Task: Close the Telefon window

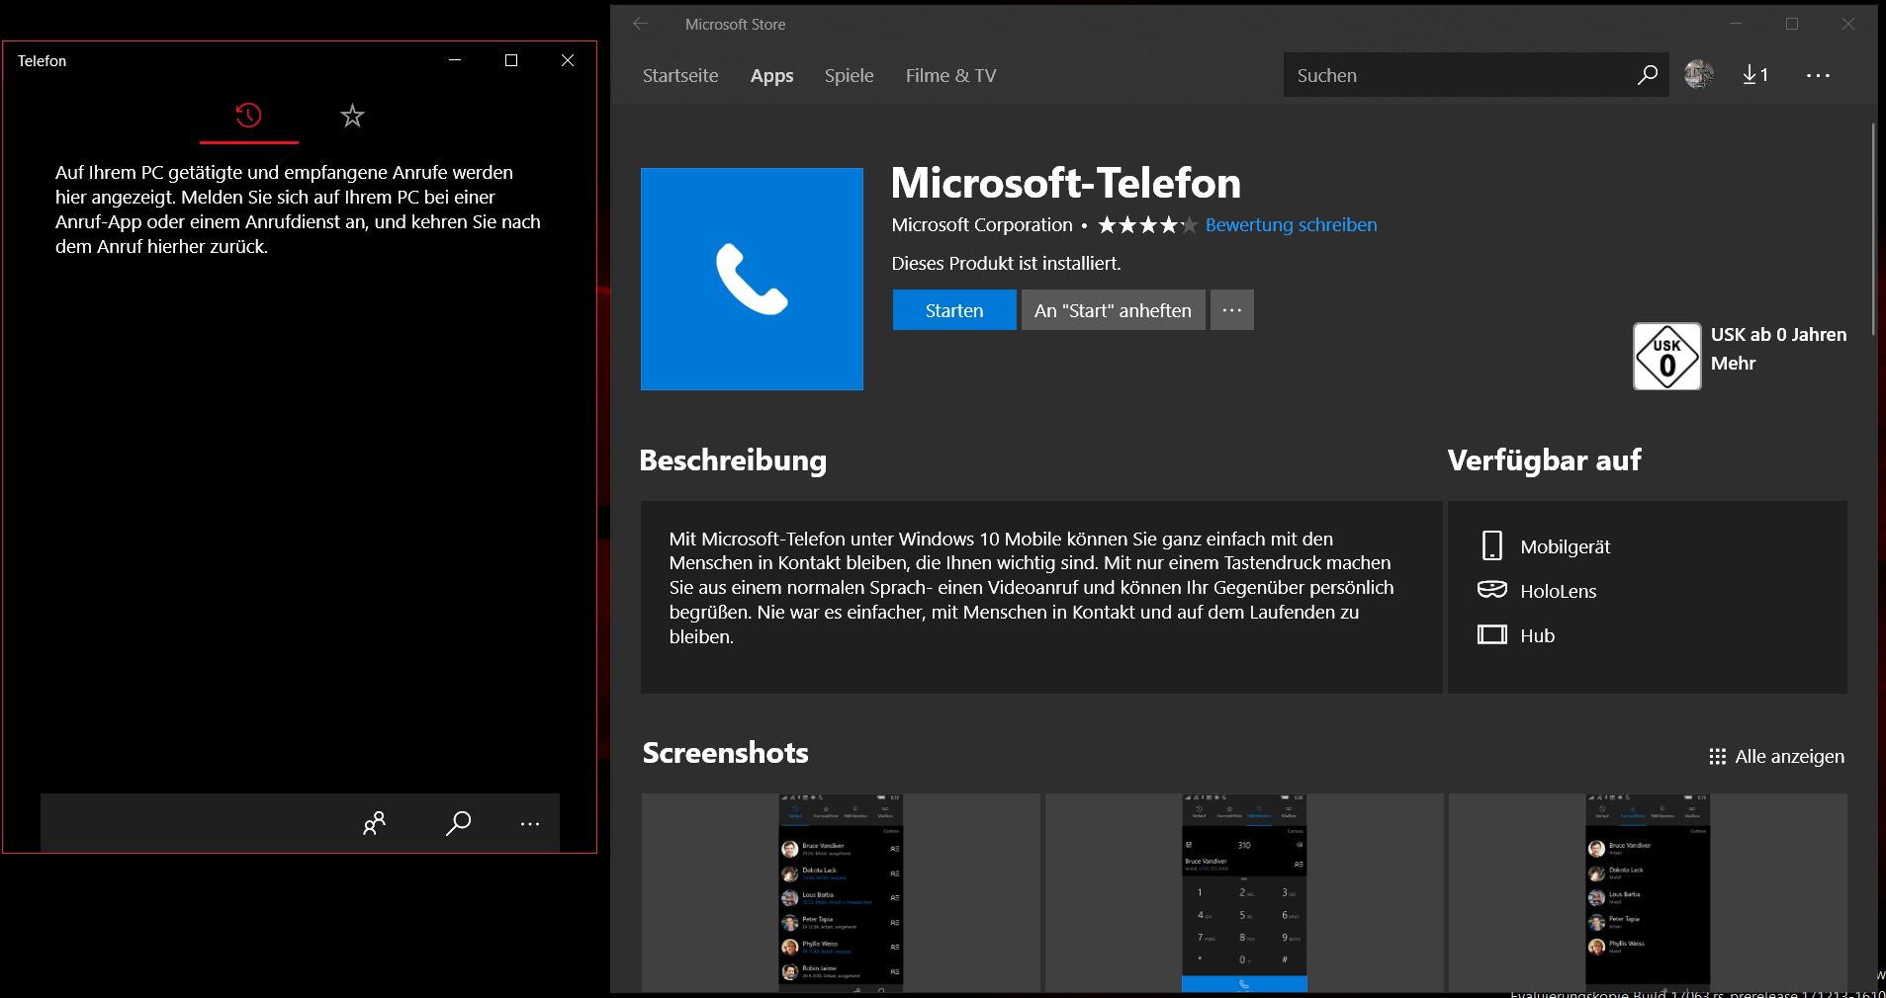Action: coord(568,60)
